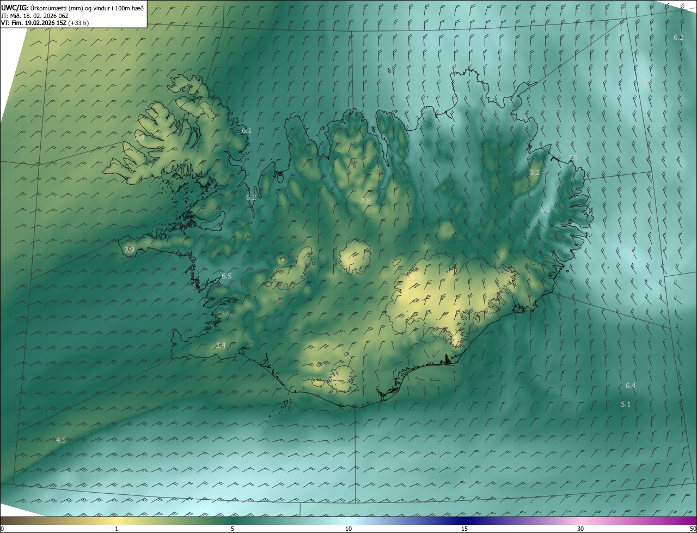697x533 pixels.
Task: Click the 6.5 value label
Action: (227, 276)
